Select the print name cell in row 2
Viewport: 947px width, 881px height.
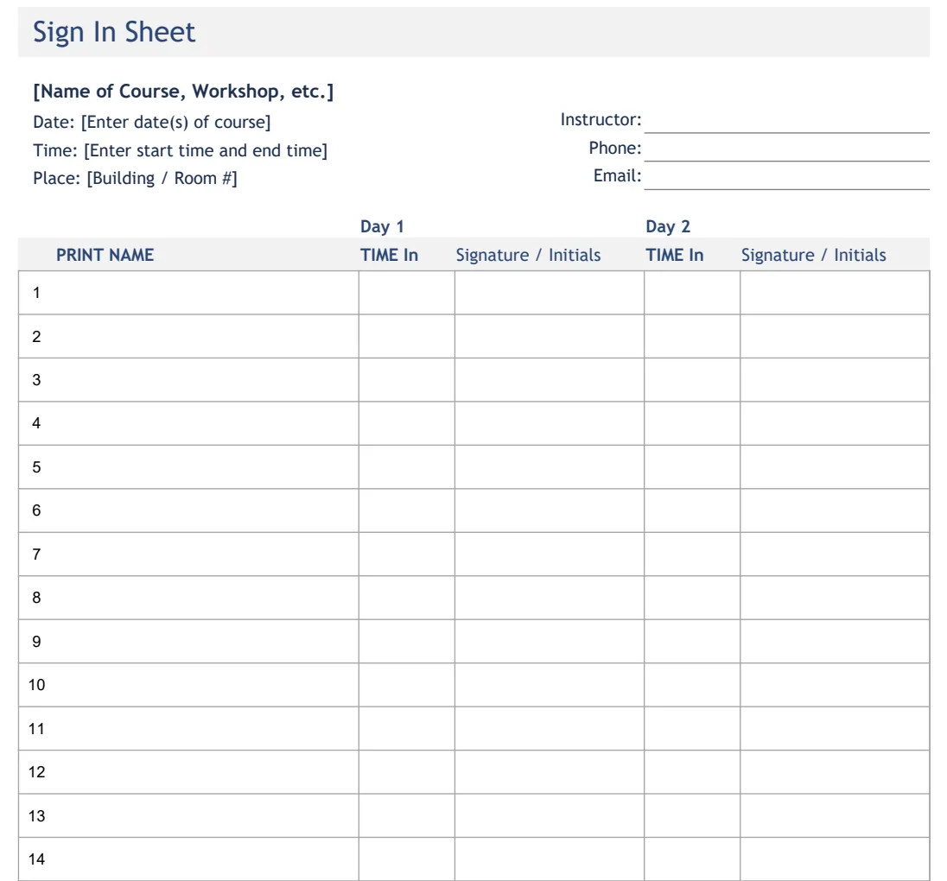click(x=188, y=336)
